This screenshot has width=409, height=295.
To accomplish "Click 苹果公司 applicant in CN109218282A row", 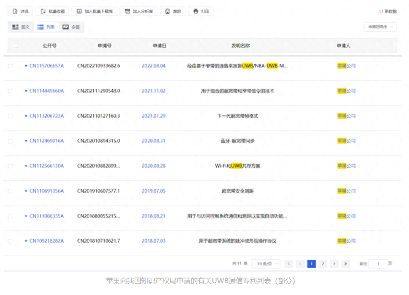I will click(346, 241).
